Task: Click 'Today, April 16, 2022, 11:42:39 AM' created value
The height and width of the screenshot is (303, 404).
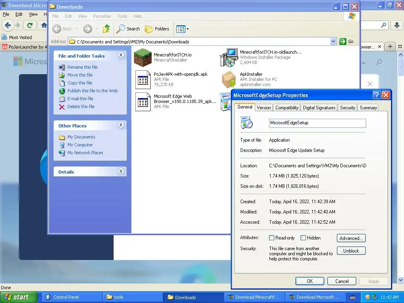Action: click(x=302, y=202)
